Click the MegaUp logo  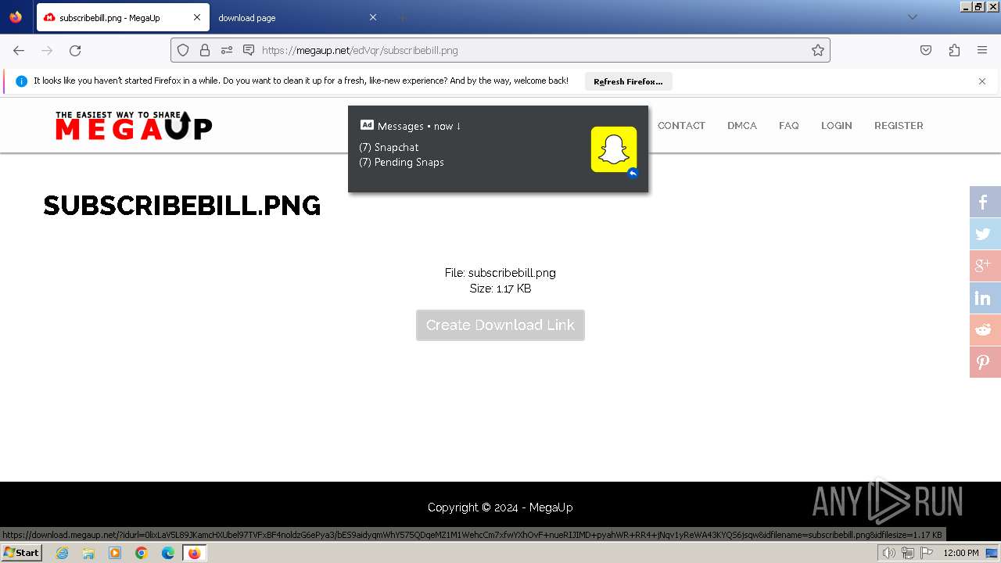134,125
